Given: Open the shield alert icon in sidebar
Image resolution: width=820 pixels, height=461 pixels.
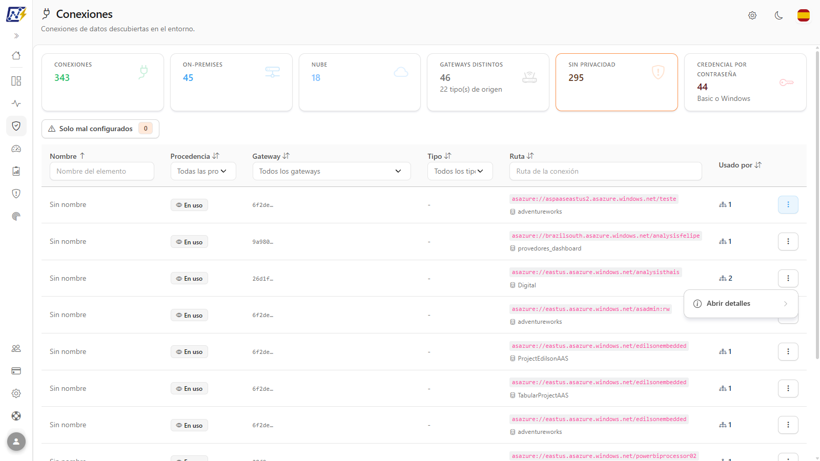Looking at the screenshot, I should click(16, 194).
